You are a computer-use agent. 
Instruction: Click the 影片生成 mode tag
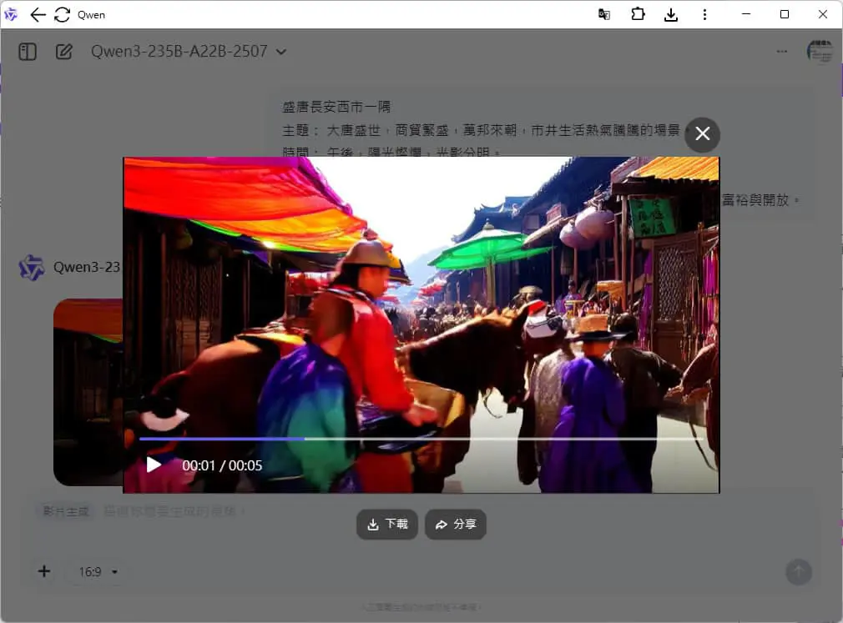[66, 511]
